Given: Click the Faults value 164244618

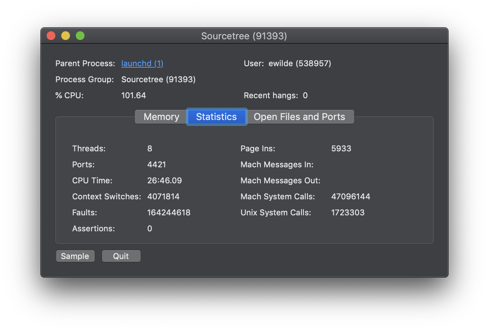Looking at the screenshot, I should pyautogui.click(x=169, y=212).
